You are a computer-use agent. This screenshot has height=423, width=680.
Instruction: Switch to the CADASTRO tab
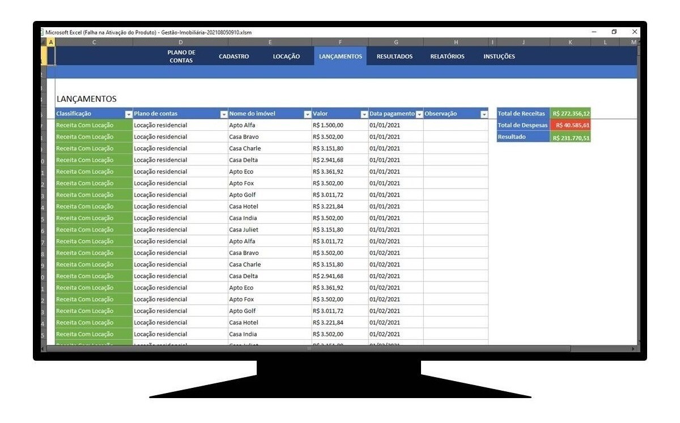tap(233, 57)
